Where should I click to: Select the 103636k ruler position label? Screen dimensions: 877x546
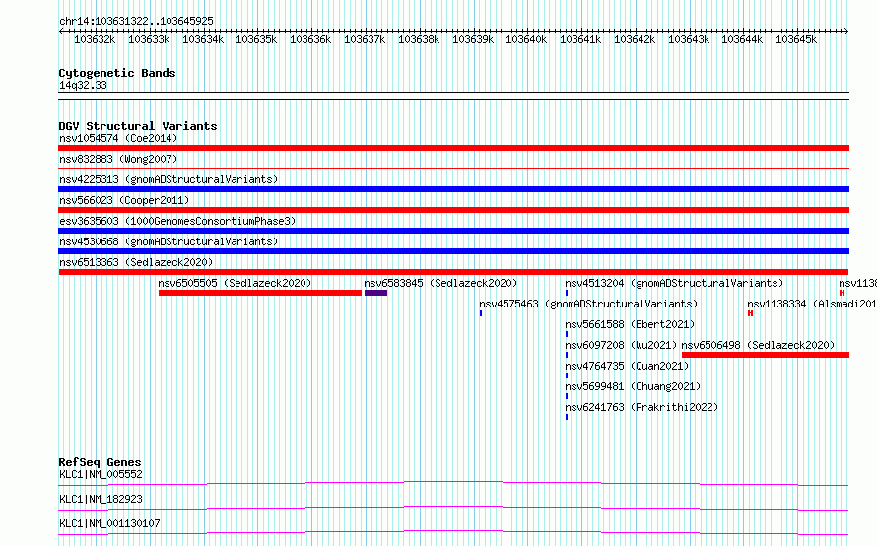(310, 39)
